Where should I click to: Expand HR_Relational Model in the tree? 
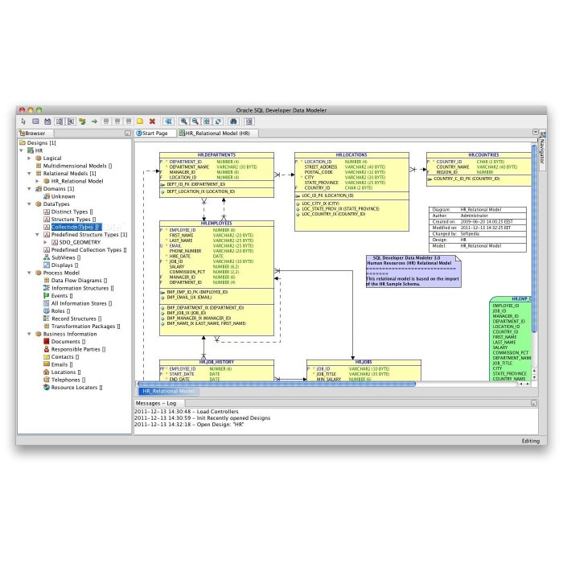(x=37, y=181)
